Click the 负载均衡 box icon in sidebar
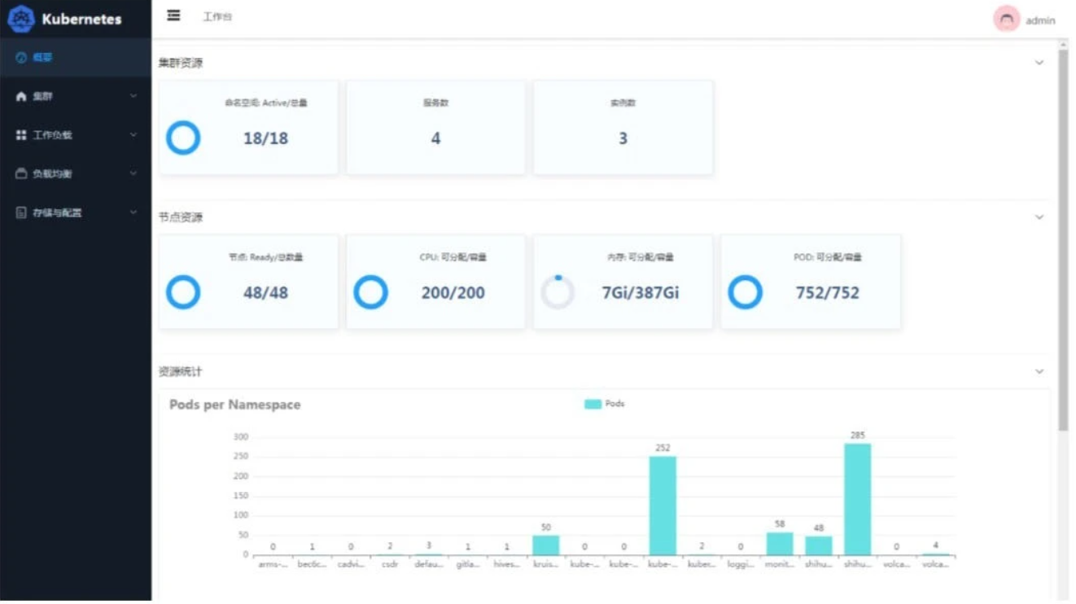 click(21, 173)
